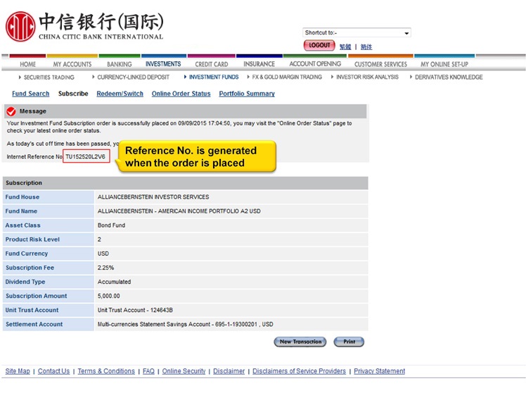Click the Subscription section header
This screenshot has height=395, width=526.
(186, 183)
